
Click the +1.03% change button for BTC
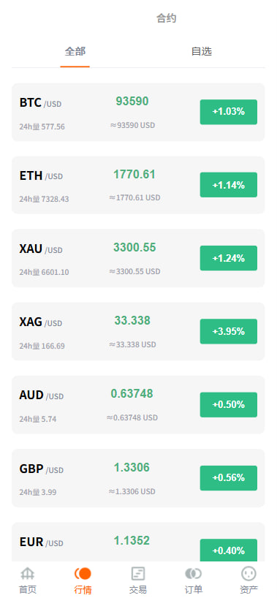[x=229, y=112]
